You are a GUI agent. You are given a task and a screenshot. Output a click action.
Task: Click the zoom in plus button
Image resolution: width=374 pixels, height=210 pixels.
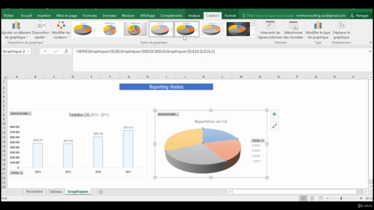[361, 198]
